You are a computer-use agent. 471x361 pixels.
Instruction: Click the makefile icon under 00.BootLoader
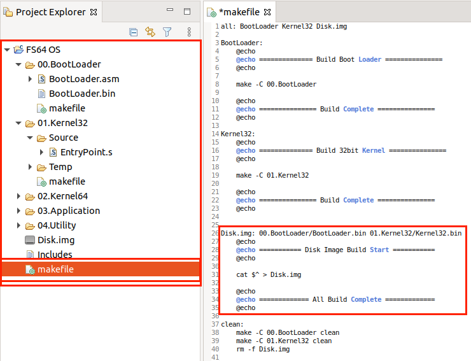41,108
